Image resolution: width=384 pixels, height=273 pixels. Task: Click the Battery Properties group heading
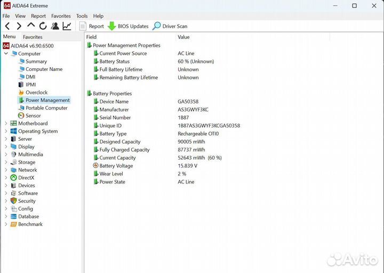[109, 93]
